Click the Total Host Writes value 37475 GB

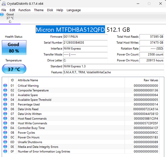tap(152, 42)
